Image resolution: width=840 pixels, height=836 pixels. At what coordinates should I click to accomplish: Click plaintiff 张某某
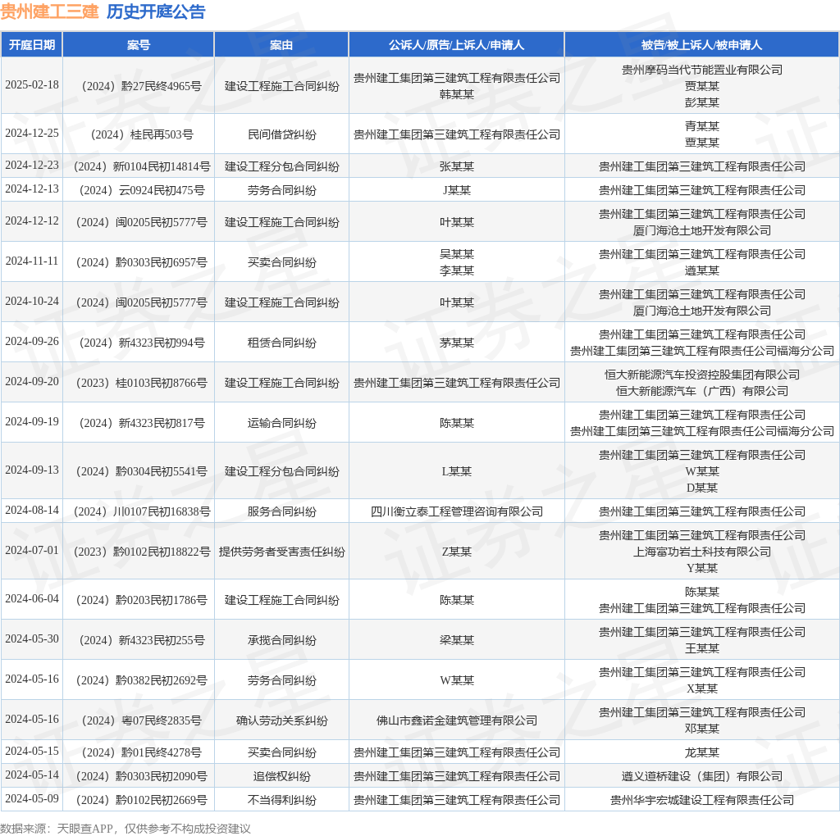(456, 166)
